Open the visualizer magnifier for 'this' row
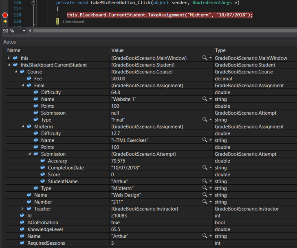297x248 pixels. pyautogui.click(x=205, y=58)
